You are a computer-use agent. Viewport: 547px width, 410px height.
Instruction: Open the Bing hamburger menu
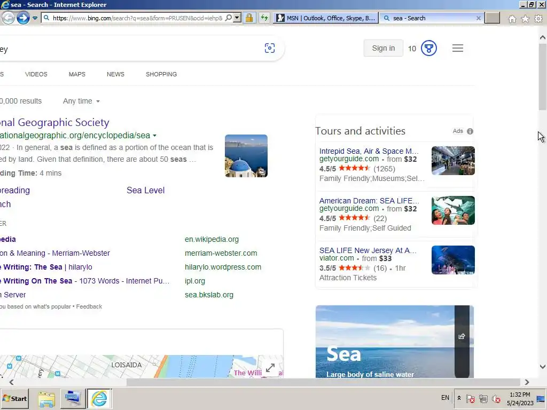pos(458,48)
